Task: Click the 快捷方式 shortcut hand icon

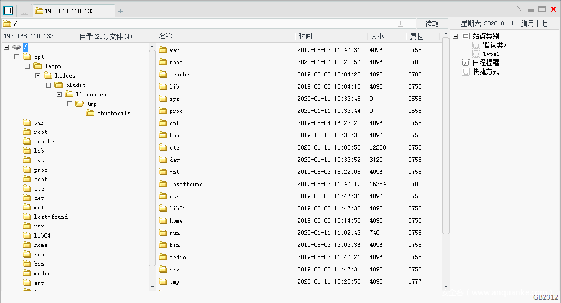Action: click(x=466, y=71)
